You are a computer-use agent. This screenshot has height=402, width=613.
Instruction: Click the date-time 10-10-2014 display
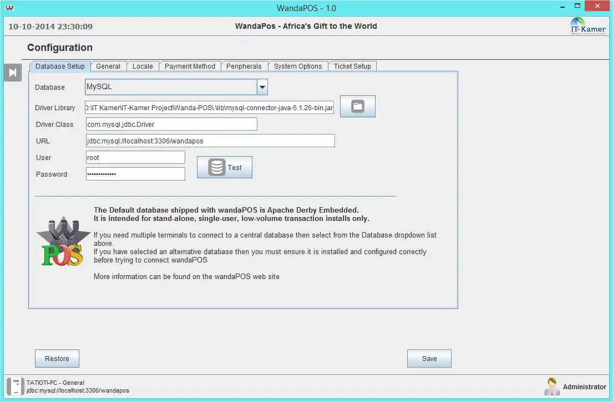pos(50,27)
